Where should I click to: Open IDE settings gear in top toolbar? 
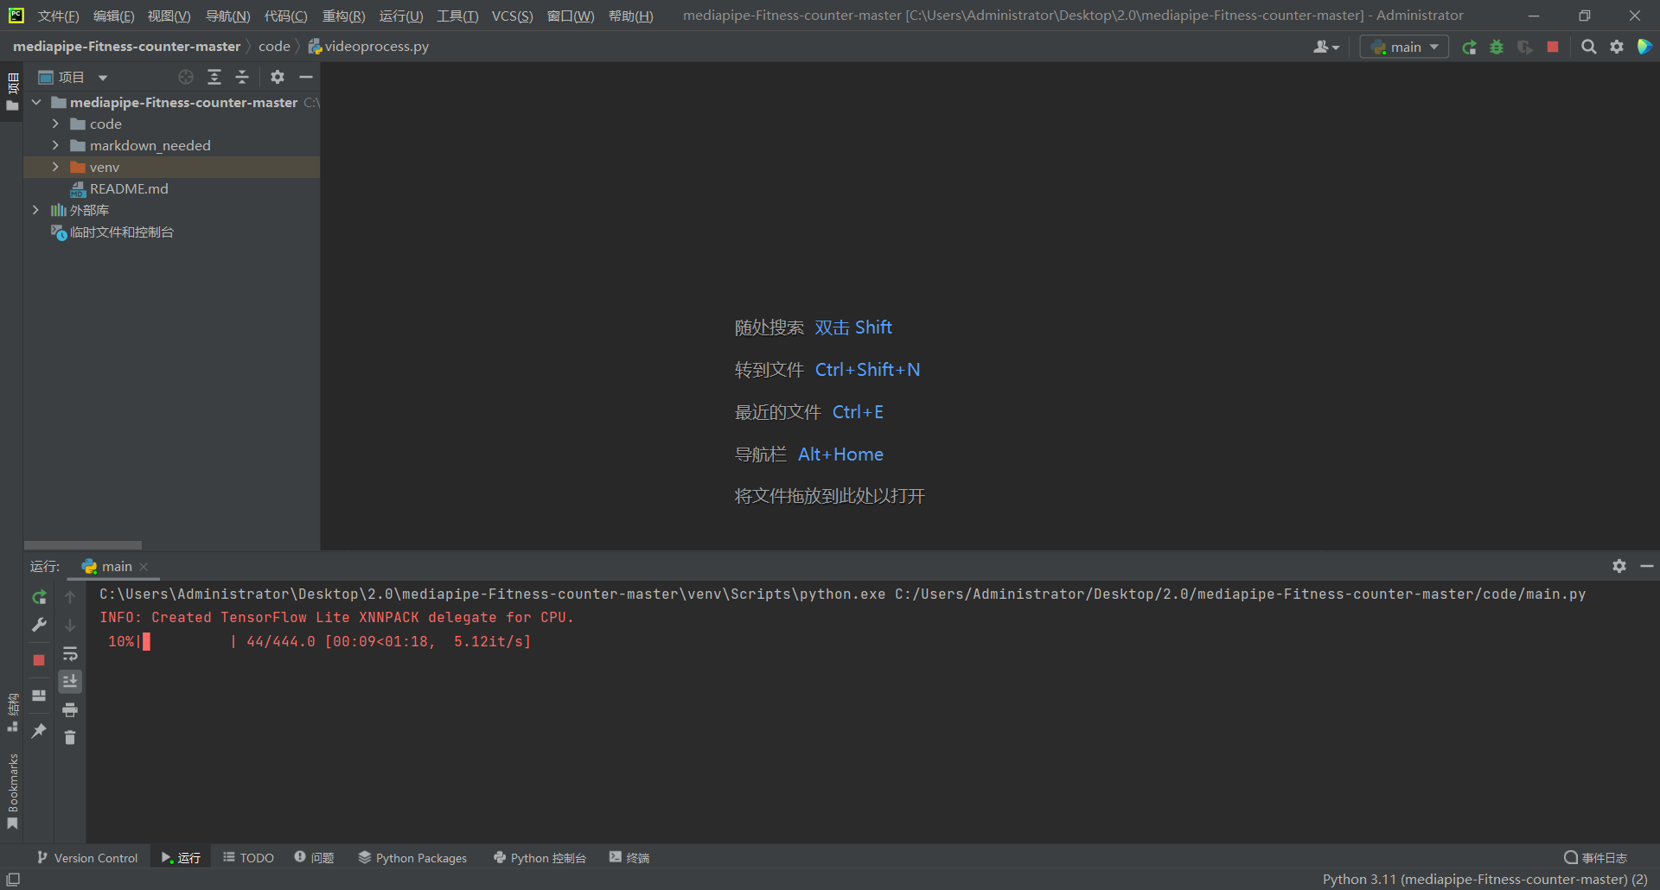[x=1617, y=47]
